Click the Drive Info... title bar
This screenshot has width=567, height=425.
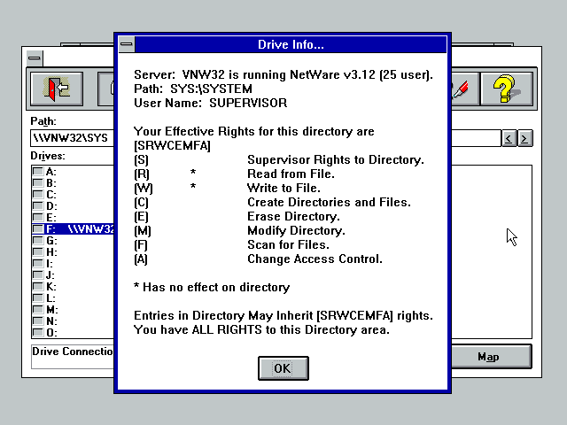click(291, 44)
